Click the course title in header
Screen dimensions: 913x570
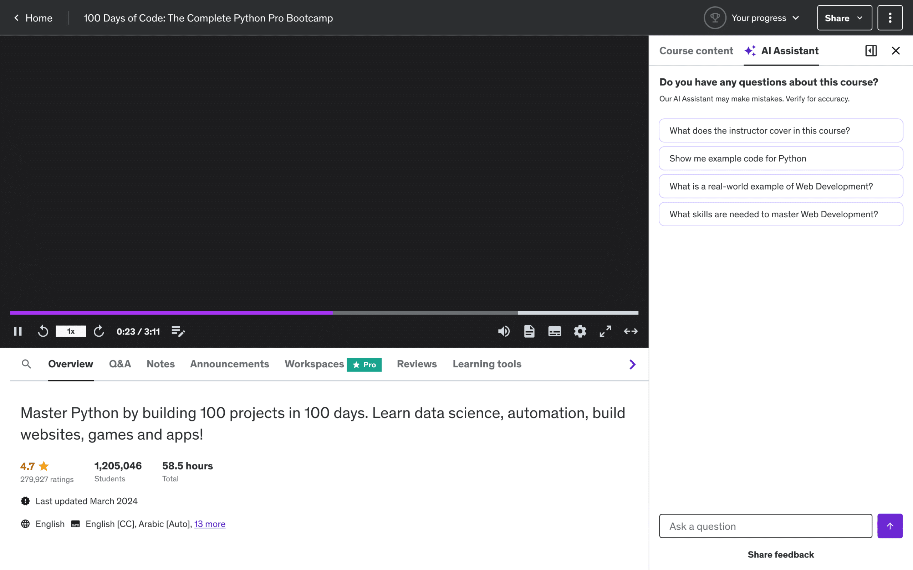pos(208,18)
